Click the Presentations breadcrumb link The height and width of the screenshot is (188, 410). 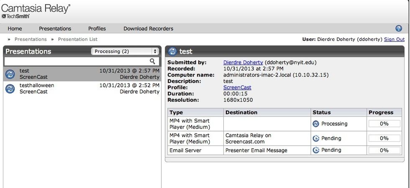click(x=31, y=39)
